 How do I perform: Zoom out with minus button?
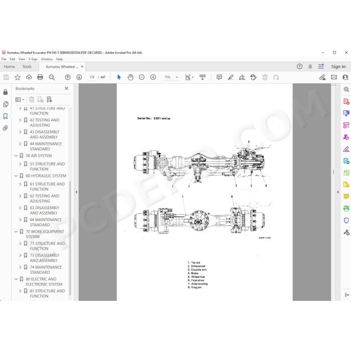coord(141,77)
